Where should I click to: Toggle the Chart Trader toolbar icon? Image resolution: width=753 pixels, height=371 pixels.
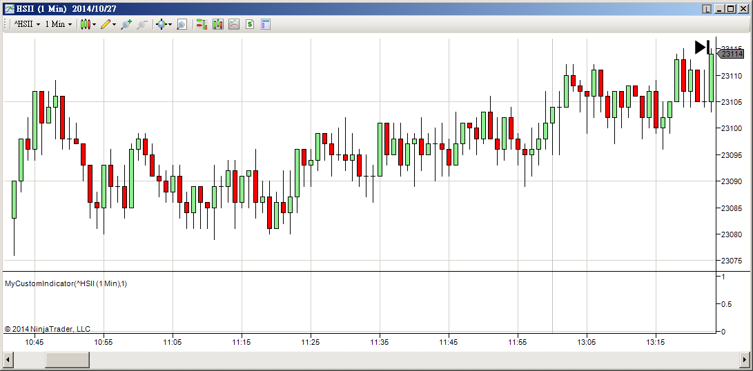click(x=202, y=24)
